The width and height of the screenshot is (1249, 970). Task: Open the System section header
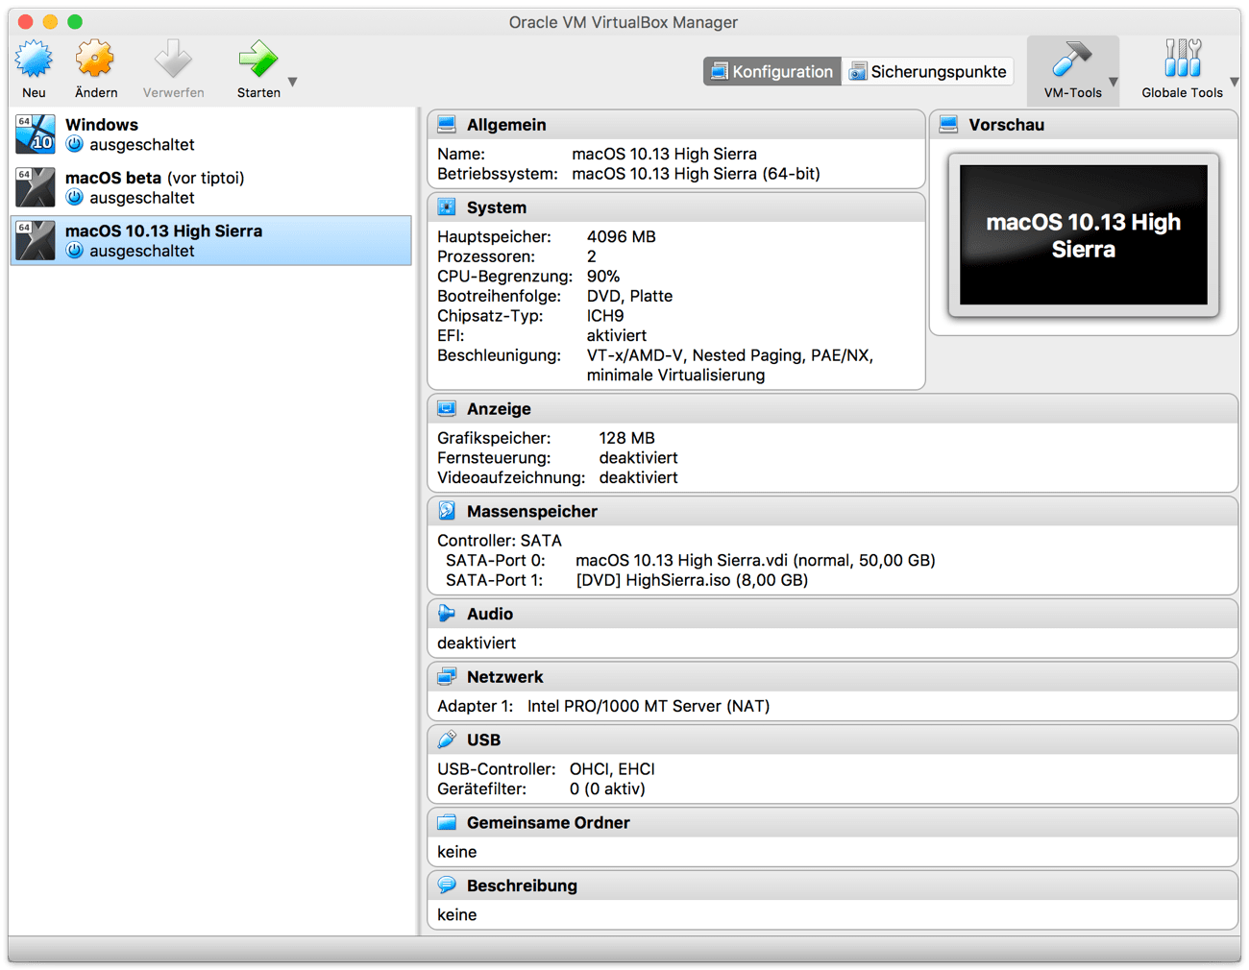[496, 207]
